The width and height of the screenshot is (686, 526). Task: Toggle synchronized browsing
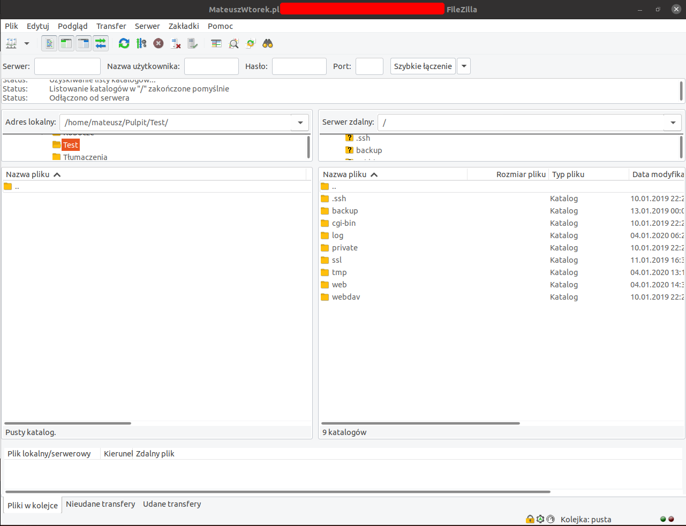(x=251, y=43)
